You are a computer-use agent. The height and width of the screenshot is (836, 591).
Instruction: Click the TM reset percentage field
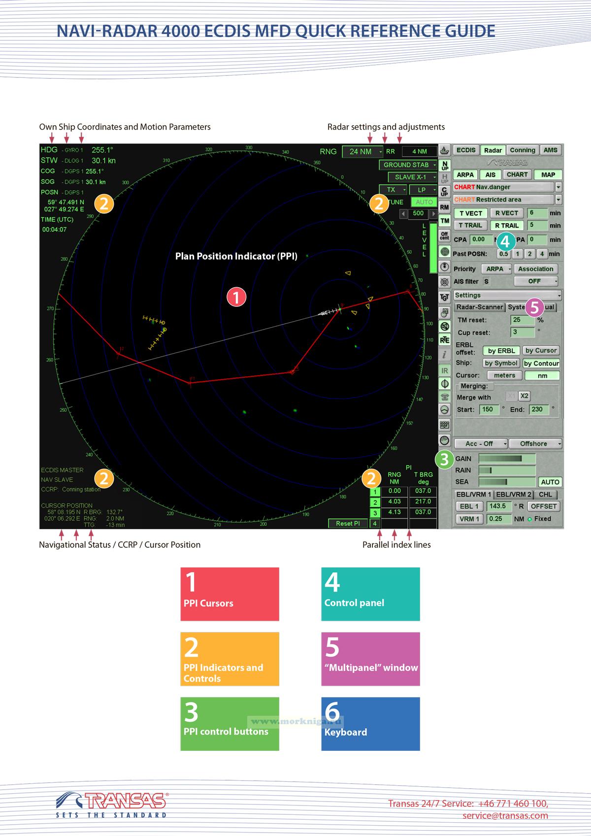(522, 320)
